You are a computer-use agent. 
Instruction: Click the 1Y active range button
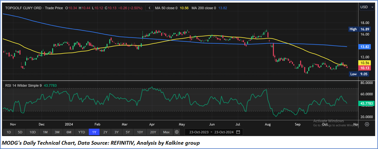(94, 132)
